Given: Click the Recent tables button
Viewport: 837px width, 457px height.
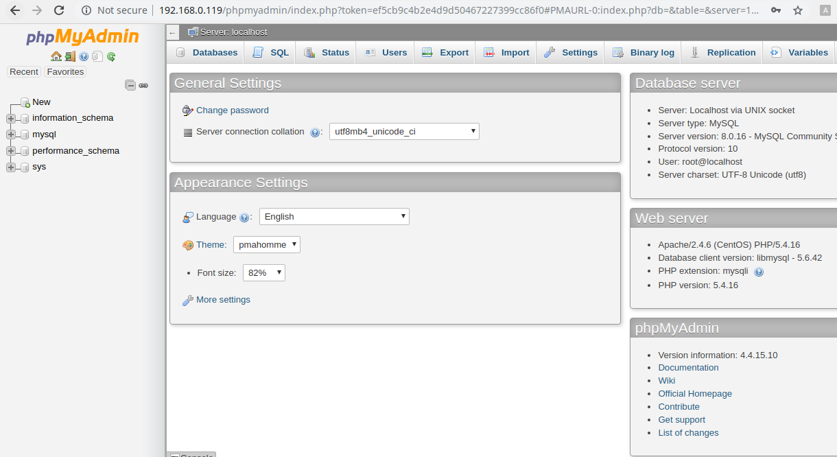Looking at the screenshot, I should (24, 72).
